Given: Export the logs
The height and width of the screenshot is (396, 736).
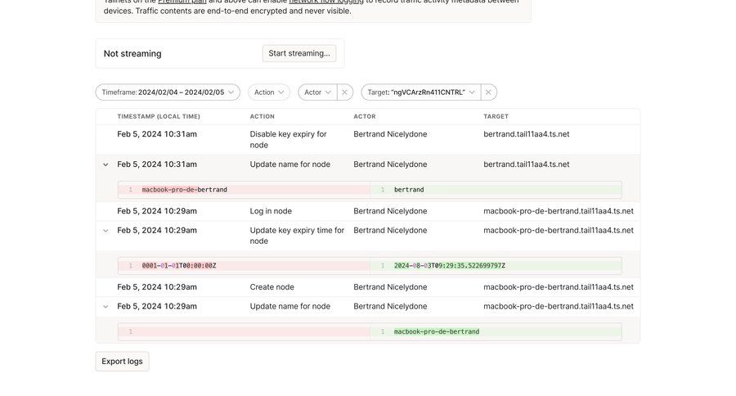Looking at the screenshot, I should point(122,362).
